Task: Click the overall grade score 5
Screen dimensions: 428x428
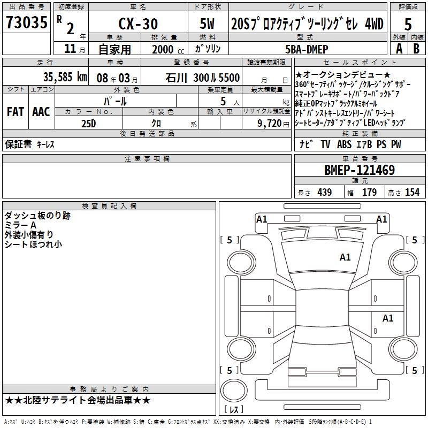Action: (x=408, y=24)
